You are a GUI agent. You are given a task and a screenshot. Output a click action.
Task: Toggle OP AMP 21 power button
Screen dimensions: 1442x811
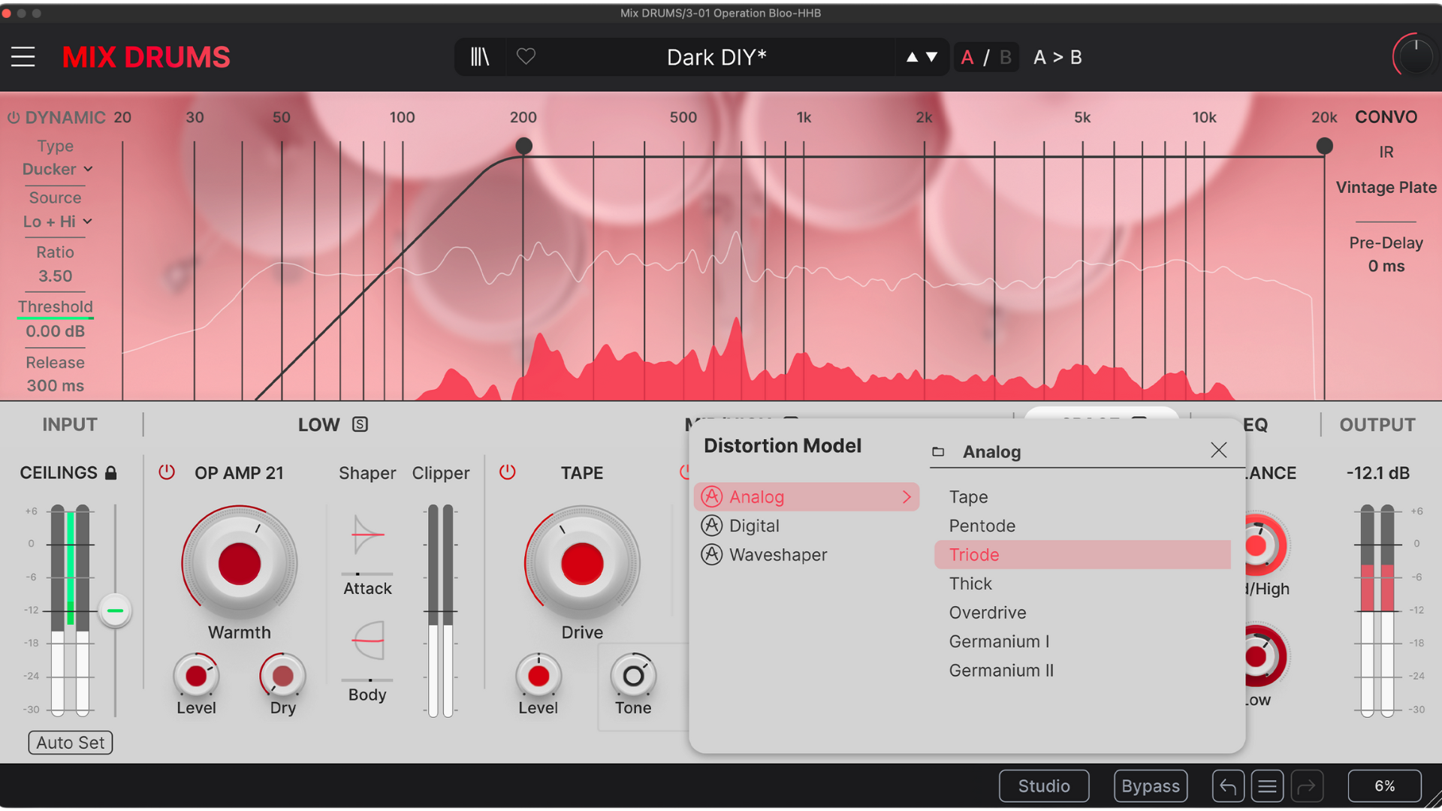tap(167, 472)
